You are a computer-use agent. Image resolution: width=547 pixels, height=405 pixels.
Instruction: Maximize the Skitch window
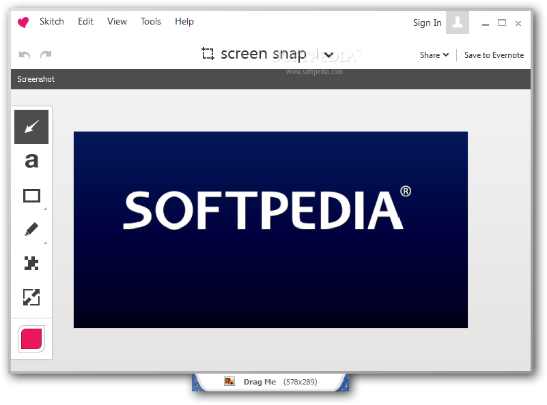(502, 23)
